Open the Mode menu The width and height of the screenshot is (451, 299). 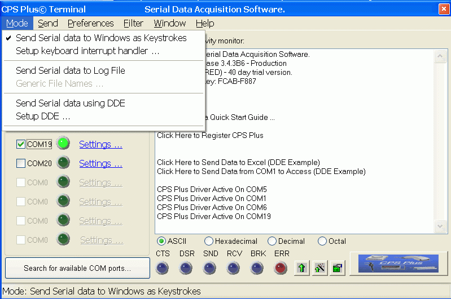click(x=17, y=23)
